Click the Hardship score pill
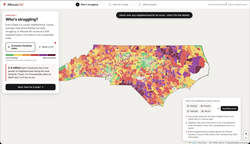Image resolution: width=250 pixels, height=144 pixels. pos(229,108)
